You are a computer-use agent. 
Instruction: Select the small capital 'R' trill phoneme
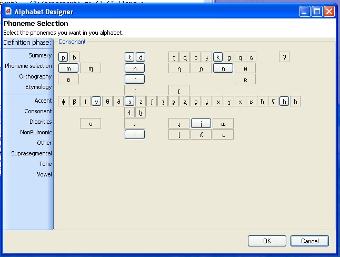click(x=245, y=80)
